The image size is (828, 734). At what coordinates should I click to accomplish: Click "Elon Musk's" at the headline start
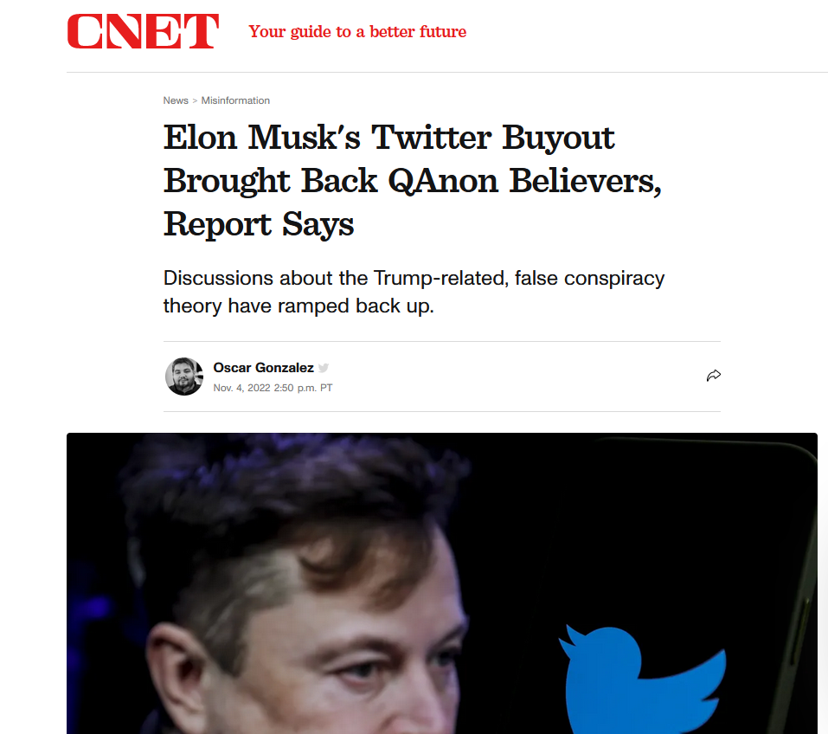(260, 138)
